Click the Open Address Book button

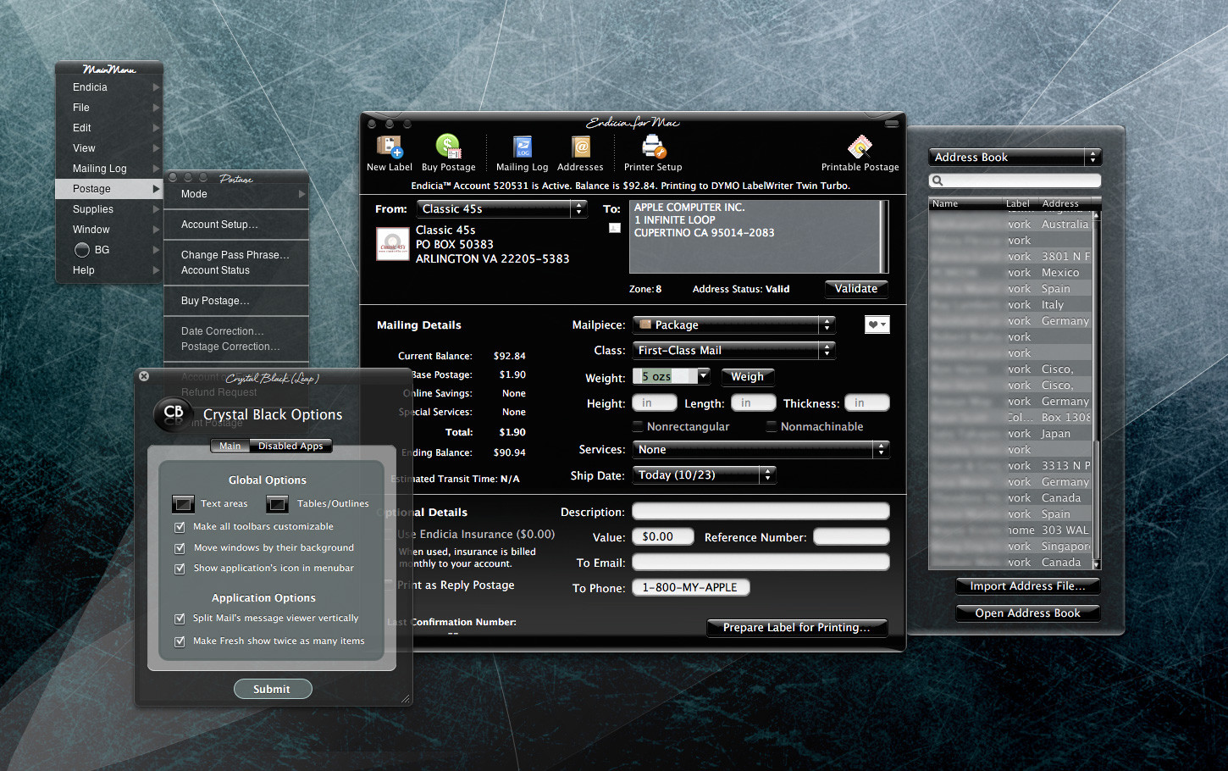1027,613
